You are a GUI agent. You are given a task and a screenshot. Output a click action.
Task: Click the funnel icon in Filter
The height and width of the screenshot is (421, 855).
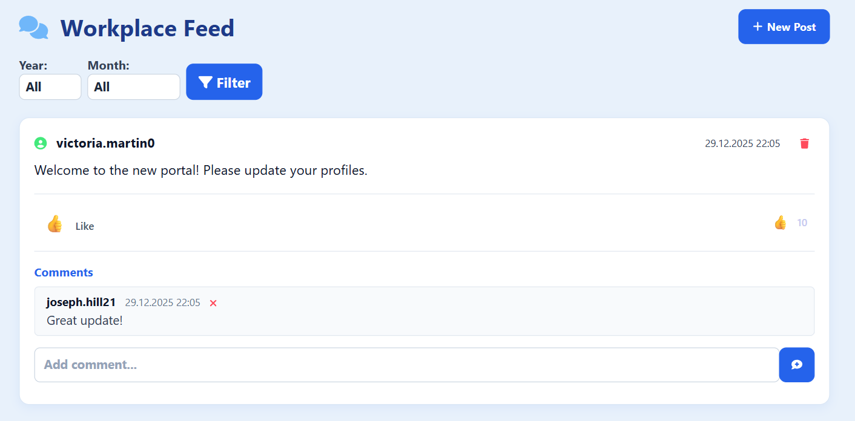(x=205, y=83)
